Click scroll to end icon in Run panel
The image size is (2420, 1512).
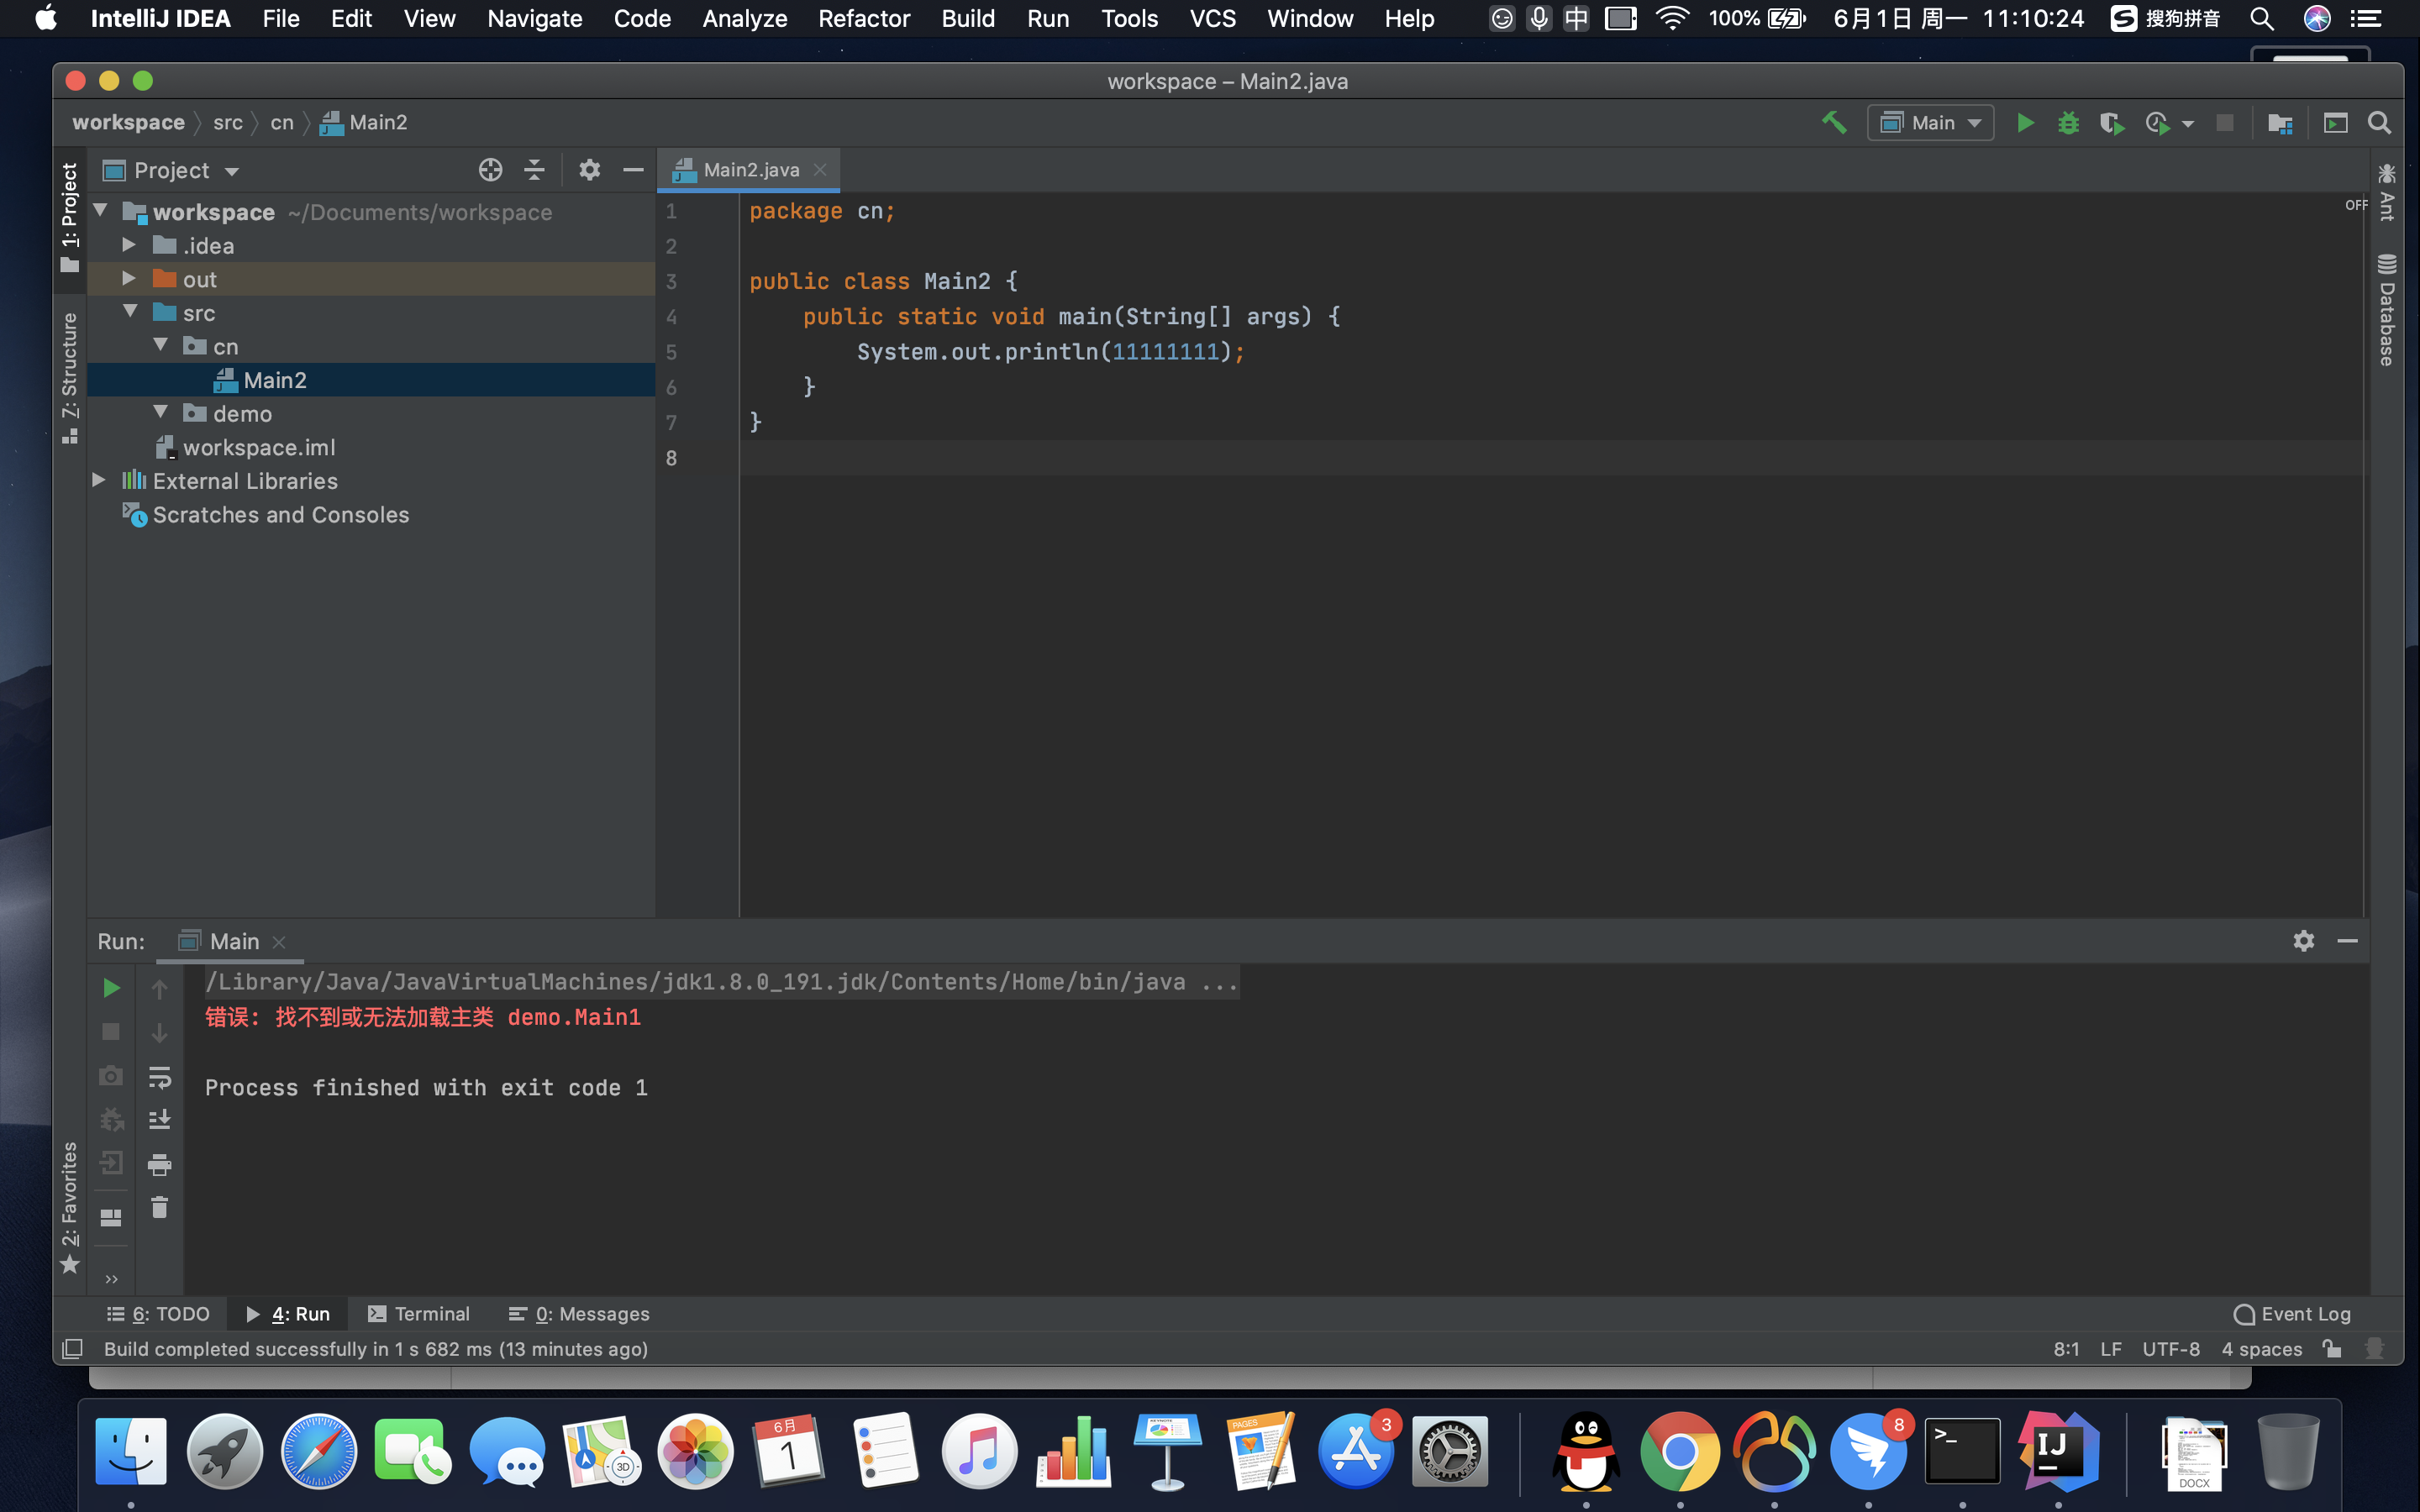pyautogui.click(x=159, y=1120)
